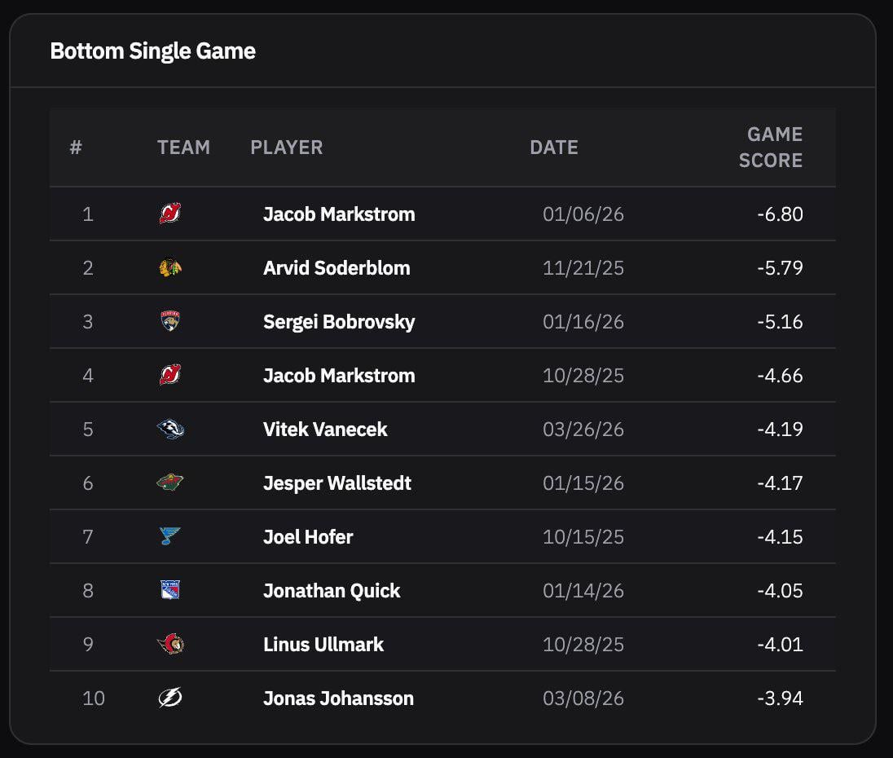Click Jonas Johansson's name in the last row
The image size is (893, 758).
pyautogui.click(x=338, y=698)
